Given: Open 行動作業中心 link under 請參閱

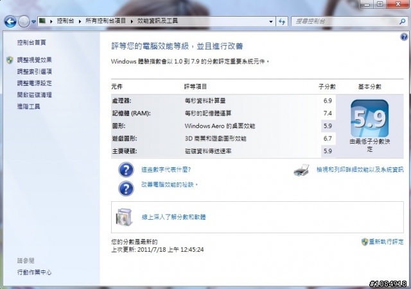Looking at the screenshot, I should click(x=34, y=272).
